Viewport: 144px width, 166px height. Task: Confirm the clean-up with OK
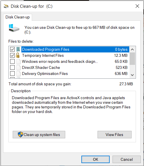coord(96,159)
